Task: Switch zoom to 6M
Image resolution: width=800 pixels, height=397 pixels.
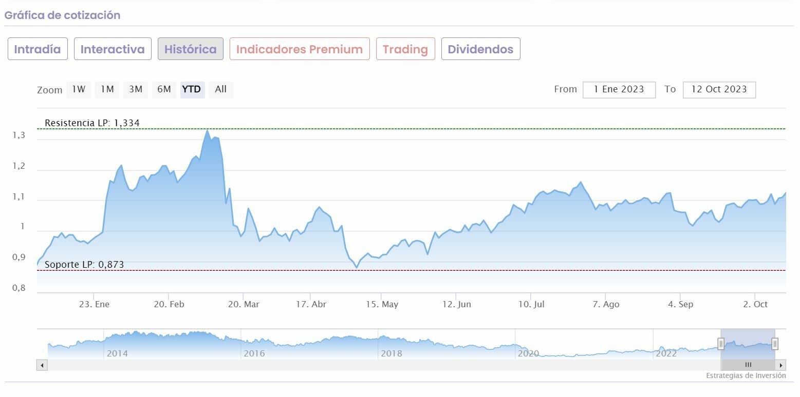Action: point(164,89)
